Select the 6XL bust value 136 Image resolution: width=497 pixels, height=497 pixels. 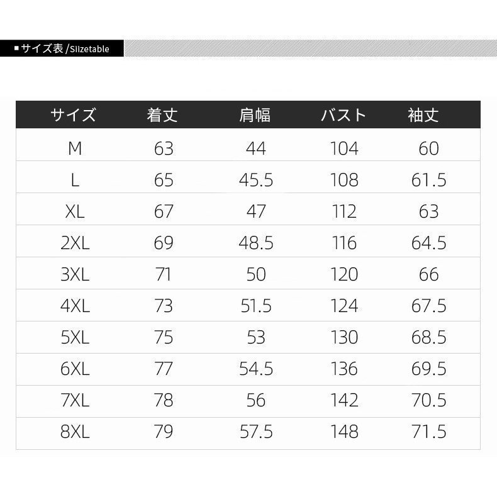pos(344,369)
